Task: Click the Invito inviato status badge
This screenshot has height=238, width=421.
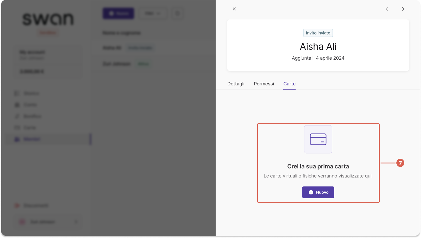Action: (318, 33)
